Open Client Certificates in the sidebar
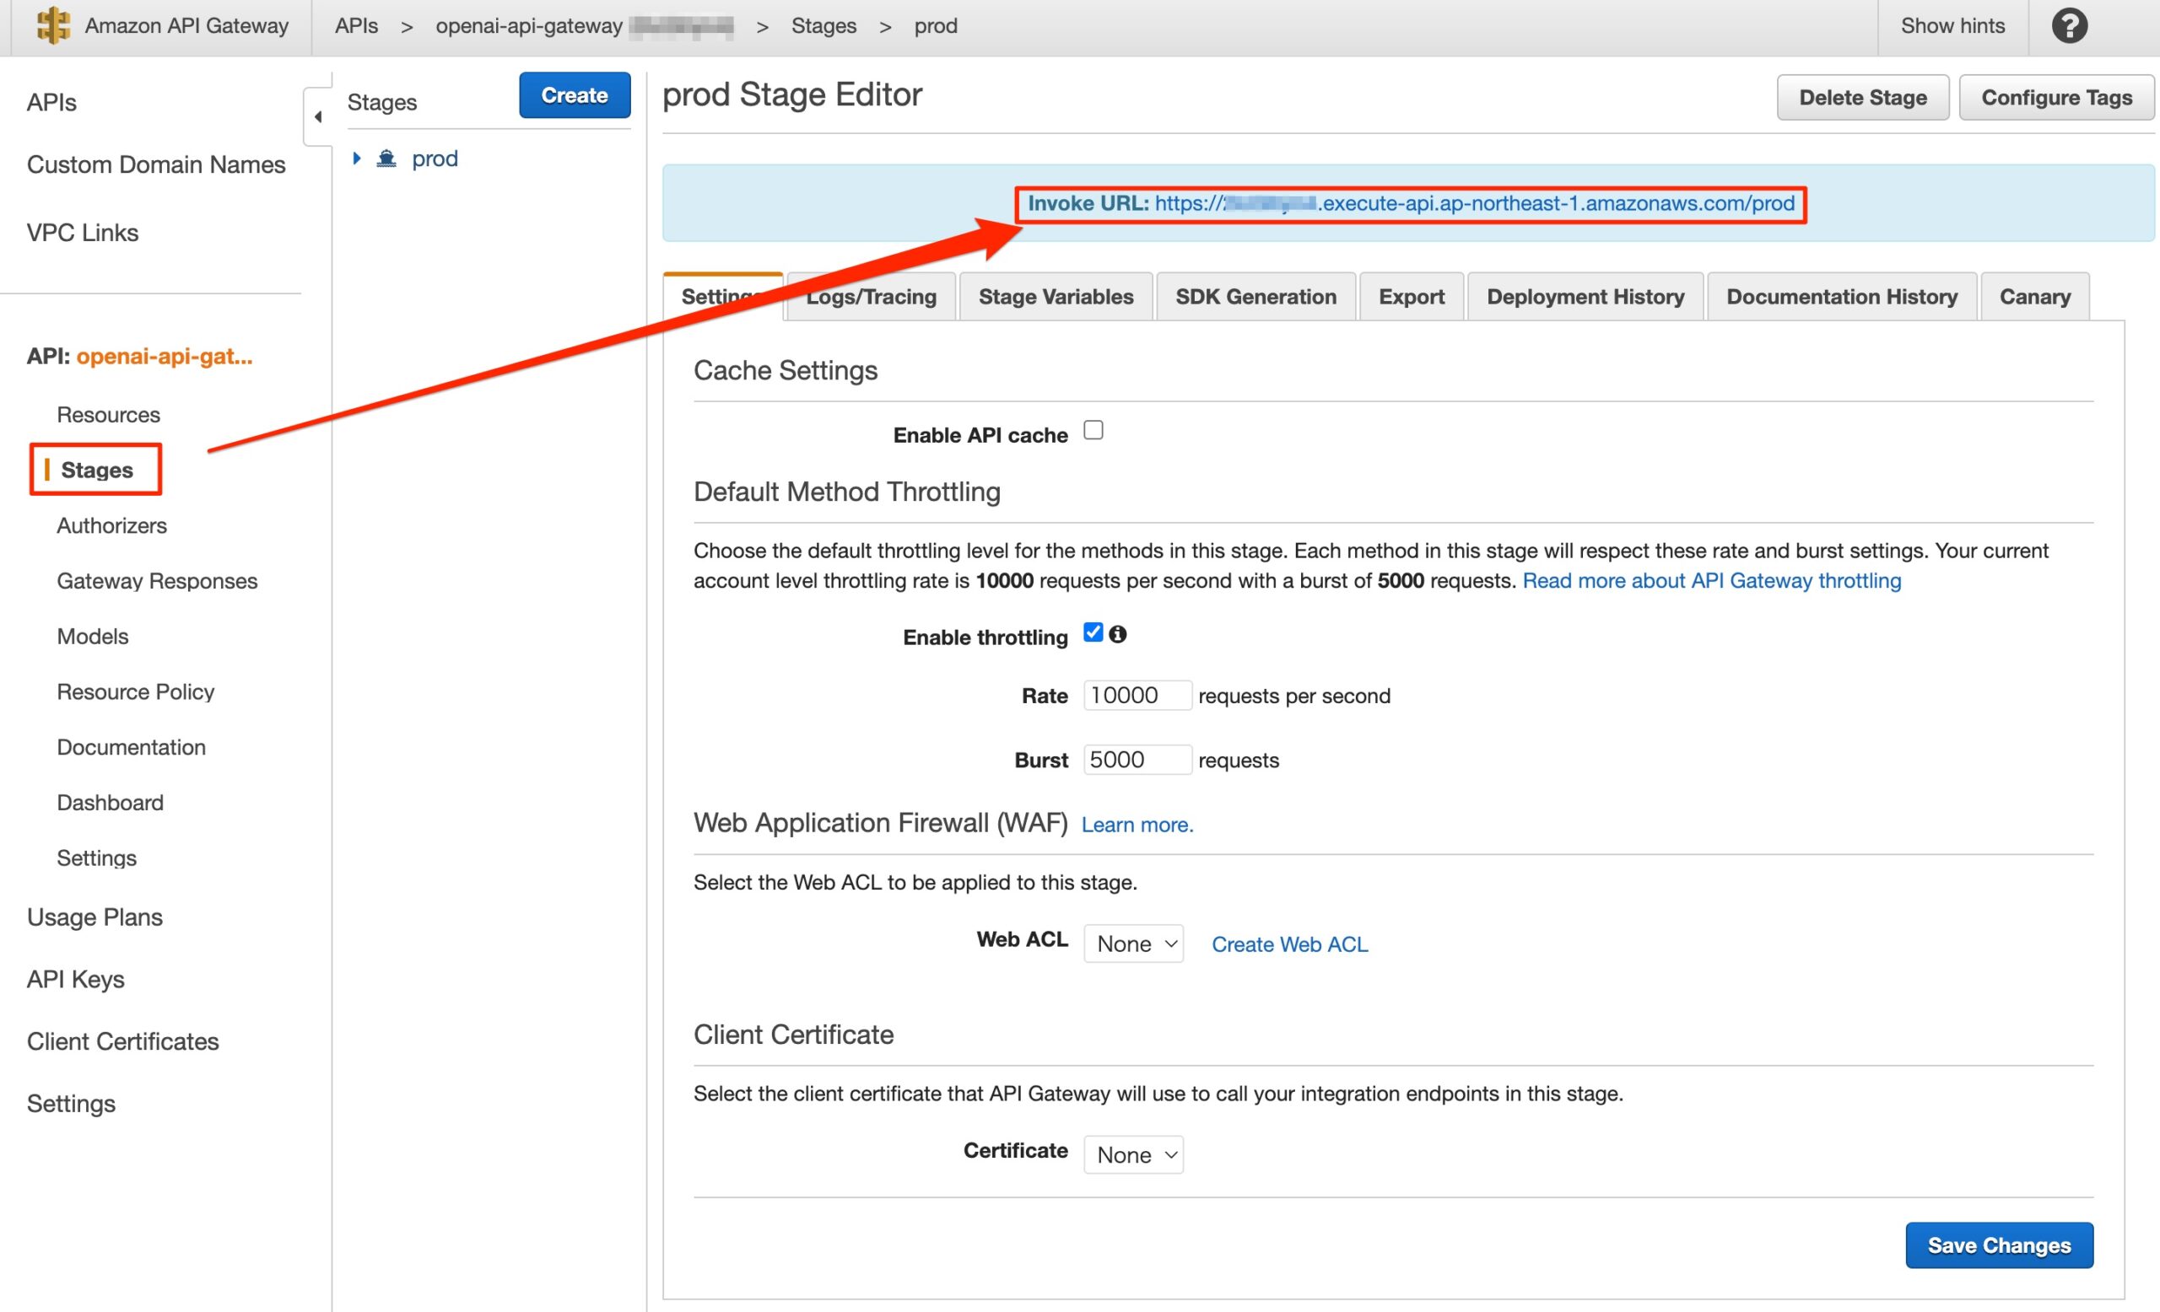2160x1312 pixels. tap(122, 1041)
